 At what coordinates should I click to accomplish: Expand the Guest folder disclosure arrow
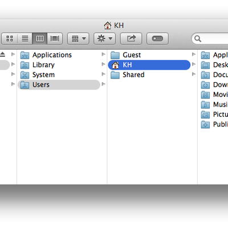pyautogui.click(x=194, y=54)
